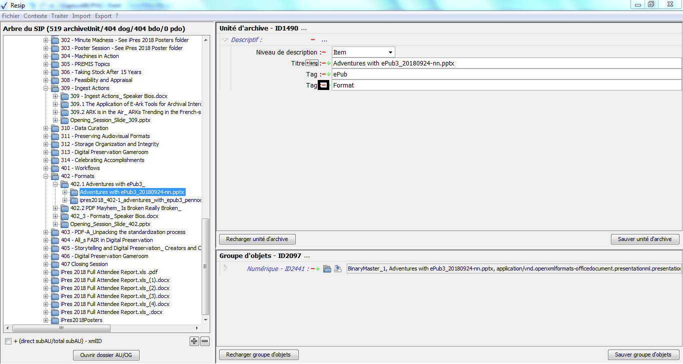The height and width of the screenshot is (364, 683).
Task: Open the Niveau de description dropdown
Action: click(x=390, y=52)
